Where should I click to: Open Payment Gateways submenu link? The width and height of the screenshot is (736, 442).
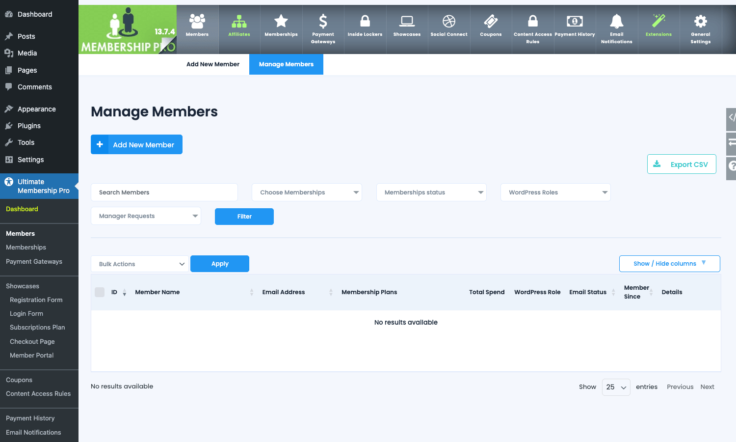point(34,262)
